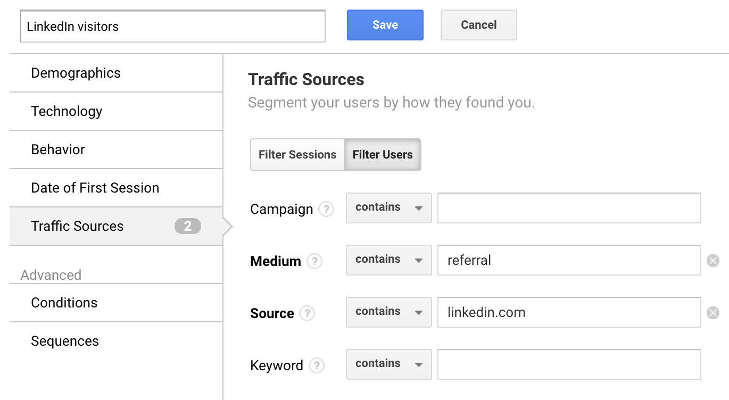Remove the Source linkedin.com filter
The image size is (729, 400).
point(713,313)
